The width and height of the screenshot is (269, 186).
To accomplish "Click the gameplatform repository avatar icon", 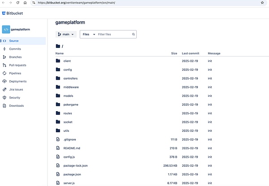I will [x=6, y=30].
